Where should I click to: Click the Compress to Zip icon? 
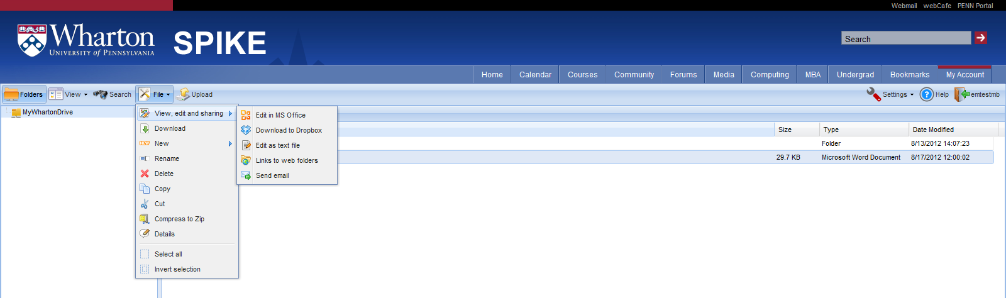click(145, 219)
